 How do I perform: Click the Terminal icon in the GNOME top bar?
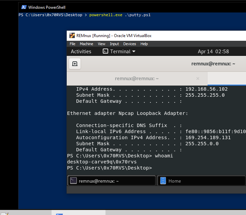pos(105,51)
